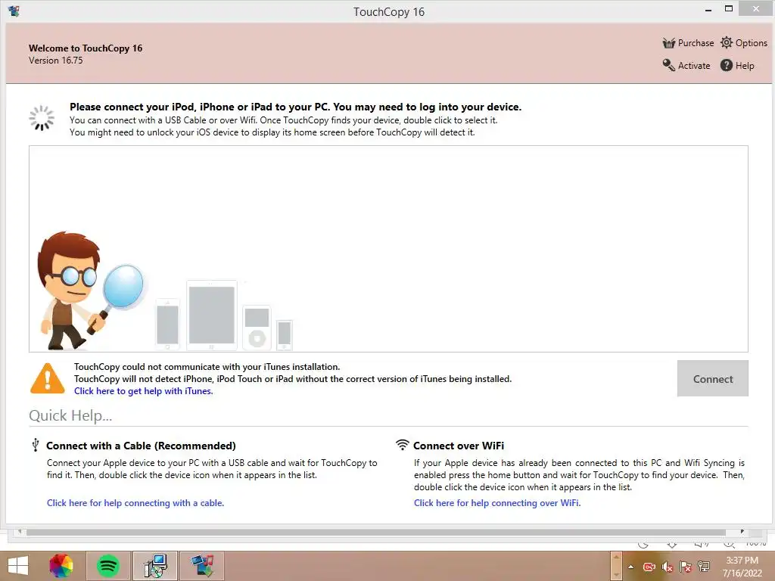This screenshot has width=775, height=581.
Task: Click the Purchase label
Action: coord(696,43)
